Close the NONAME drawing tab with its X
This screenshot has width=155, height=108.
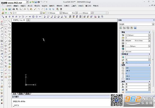24,20
